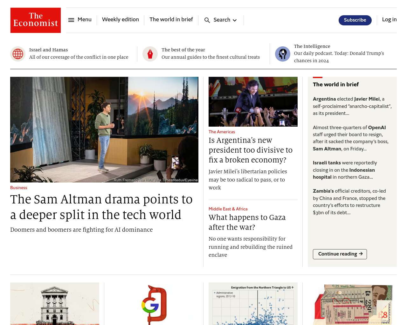Click the Subscribe button
Screen dimensions: 407x325
355,20
